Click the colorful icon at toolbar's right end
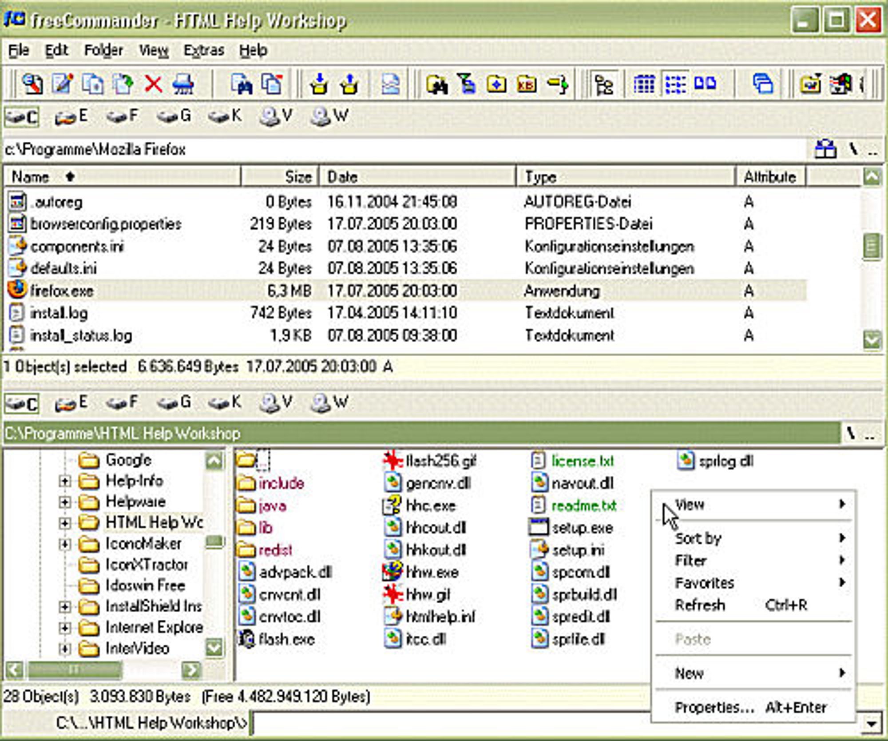Image resolution: width=888 pixels, height=741 pixels. point(840,84)
